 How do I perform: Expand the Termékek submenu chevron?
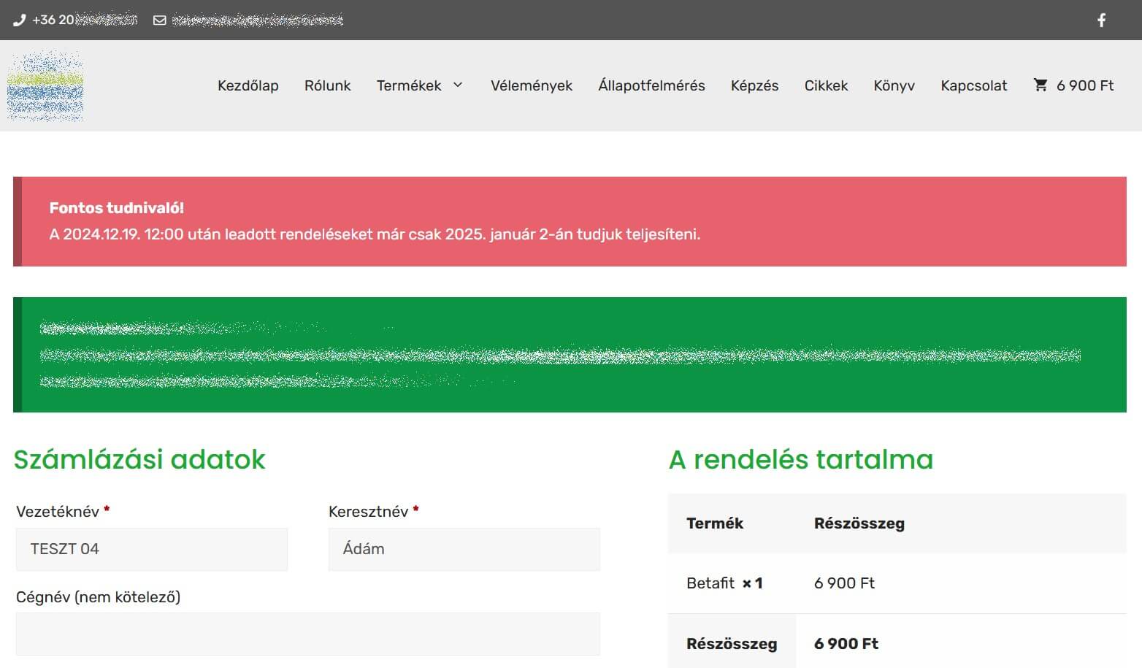tap(458, 85)
